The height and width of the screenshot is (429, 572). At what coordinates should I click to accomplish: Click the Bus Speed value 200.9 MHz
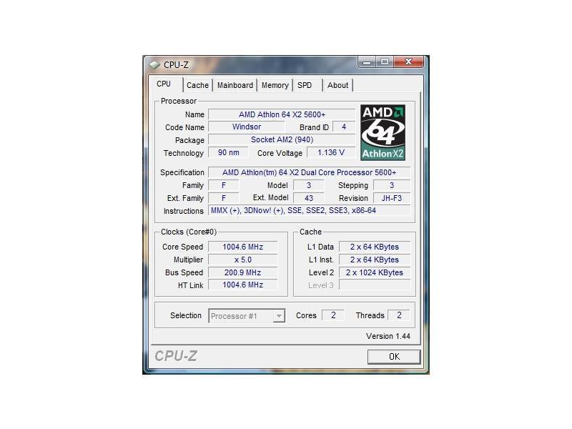click(242, 272)
